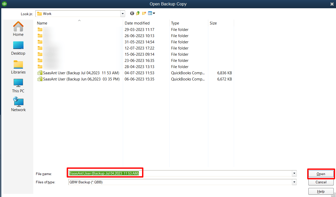Screen dimensions: 336x197
Task: Go back to last folder visited
Action: click(x=132, y=13)
